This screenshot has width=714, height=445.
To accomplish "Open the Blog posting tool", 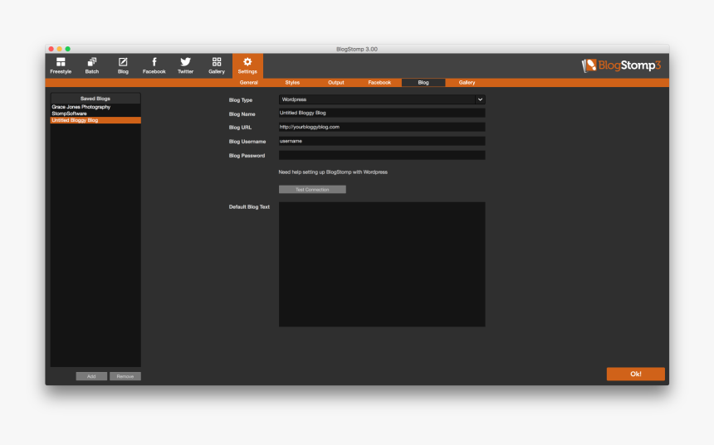I will [x=123, y=65].
